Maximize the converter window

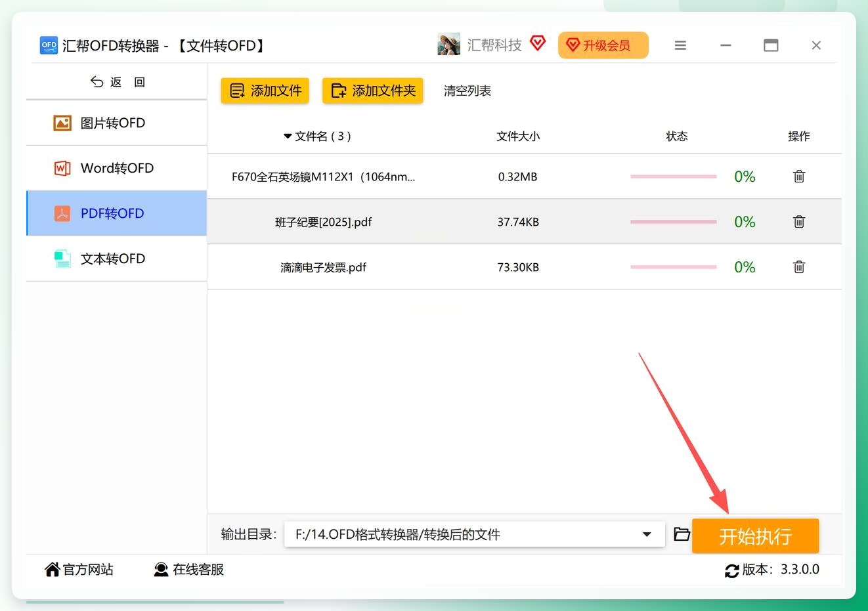tap(771, 45)
